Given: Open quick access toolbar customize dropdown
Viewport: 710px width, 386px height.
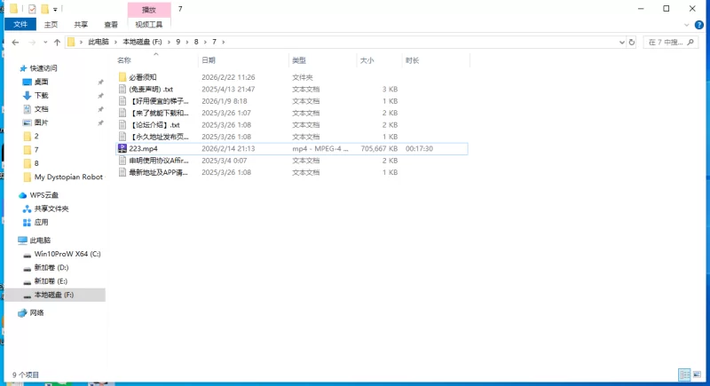Looking at the screenshot, I should pyautogui.click(x=55, y=9).
